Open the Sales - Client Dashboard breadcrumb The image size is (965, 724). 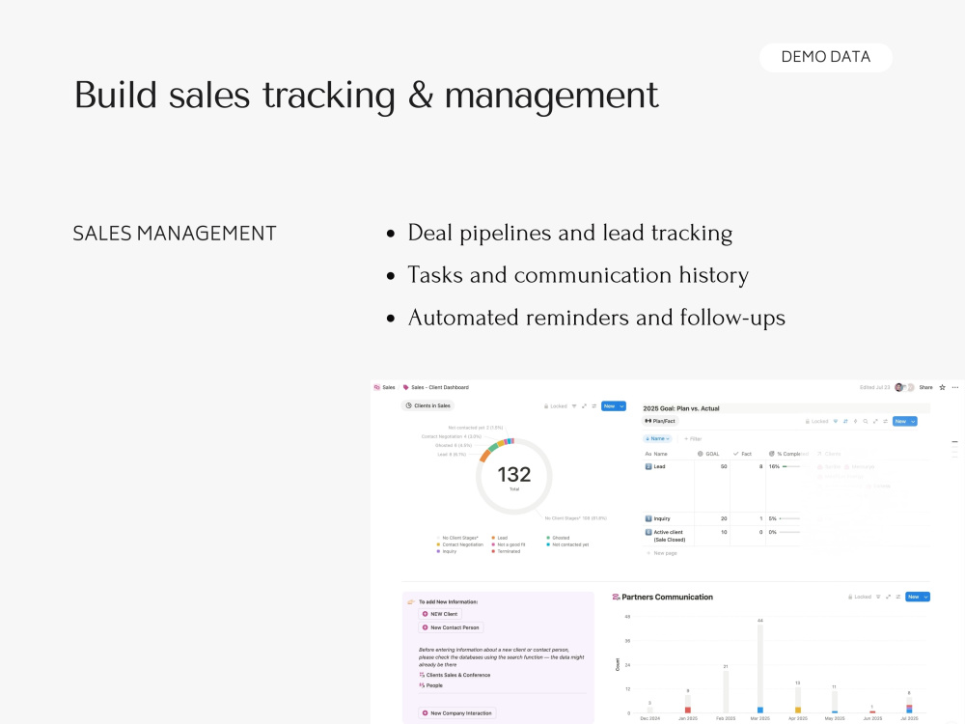point(436,387)
